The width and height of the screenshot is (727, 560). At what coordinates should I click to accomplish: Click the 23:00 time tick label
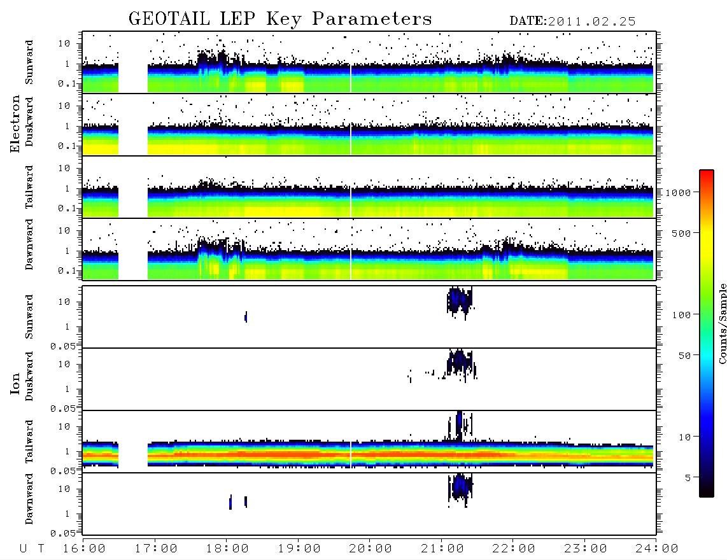(586, 549)
